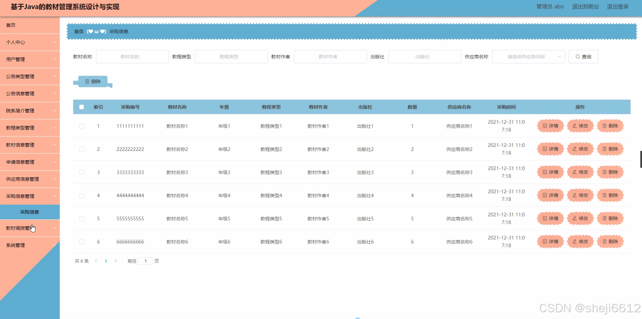The height and width of the screenshot is (319, 642).
Task: Click the 删除 button for 教材名称4
Action: click(x=610, y=195)
